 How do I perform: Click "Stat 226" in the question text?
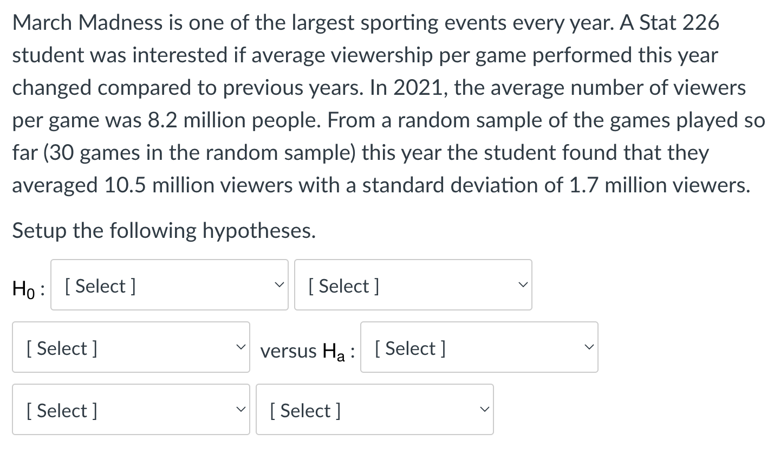coord(679,23)
